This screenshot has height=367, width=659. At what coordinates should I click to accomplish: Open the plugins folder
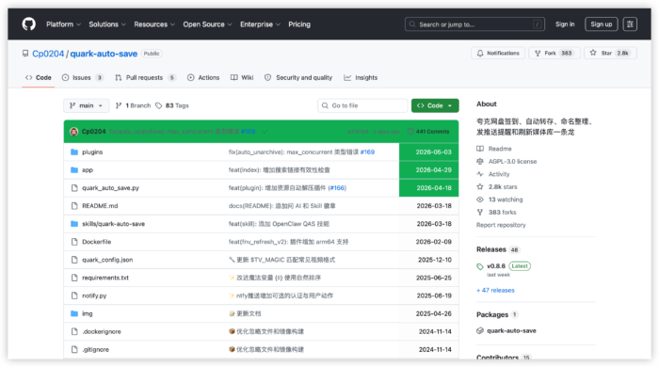(92, 152)
